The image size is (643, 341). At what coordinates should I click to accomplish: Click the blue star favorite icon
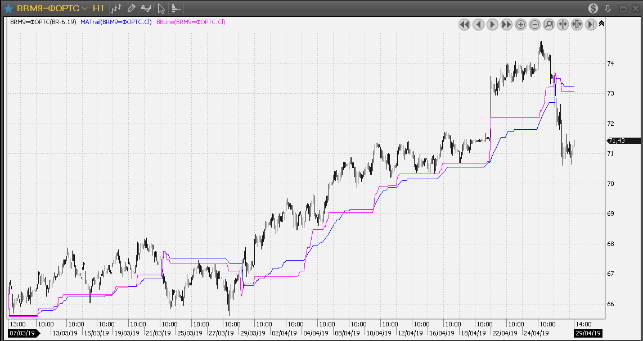(x=8, y=8)
